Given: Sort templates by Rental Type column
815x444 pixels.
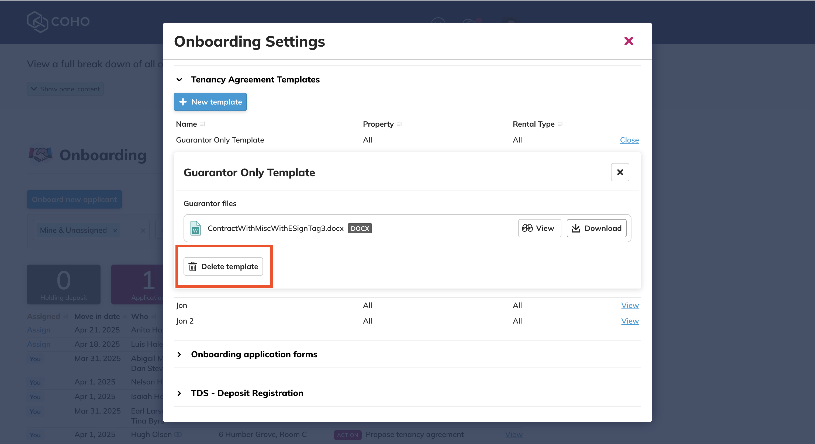Looking at the screenshot, I should click(560, 124).
